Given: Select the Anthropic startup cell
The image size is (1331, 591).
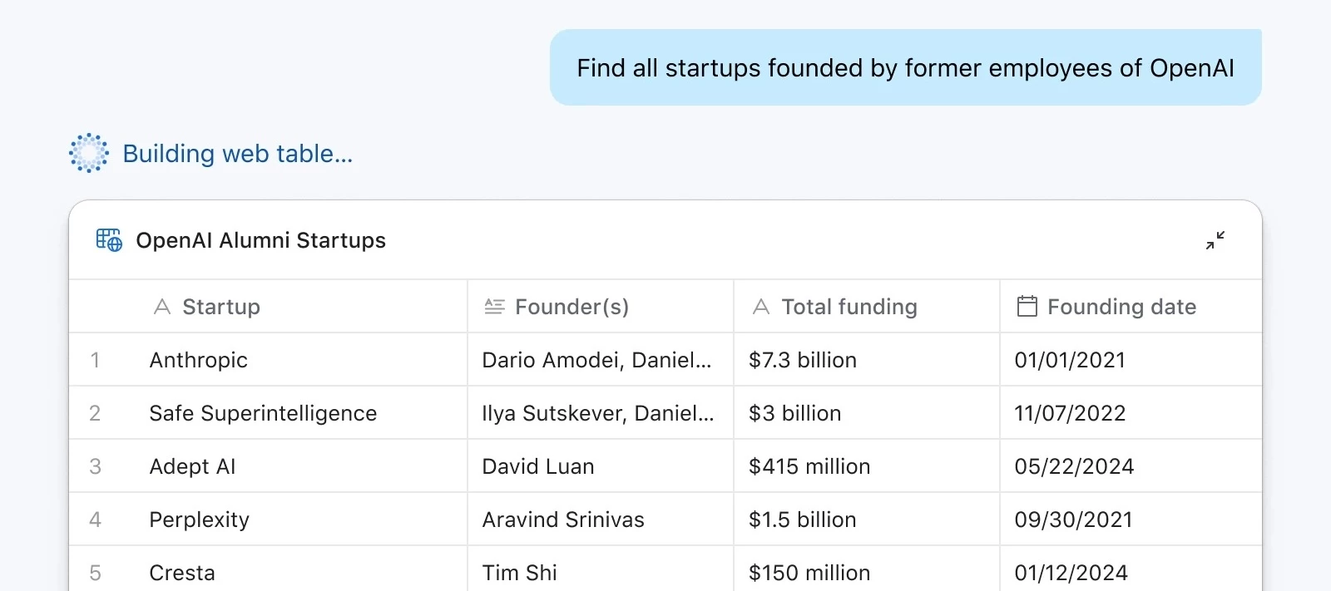Looking at the screenshot, I should [x=198, y=360].
